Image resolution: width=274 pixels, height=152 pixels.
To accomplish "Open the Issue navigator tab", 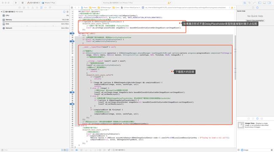I will pyautogui.click(x=33, y=8).
